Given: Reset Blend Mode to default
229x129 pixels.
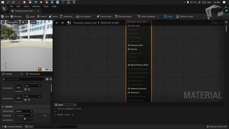Looking at the screenshot, I should [x=45, y=116].
